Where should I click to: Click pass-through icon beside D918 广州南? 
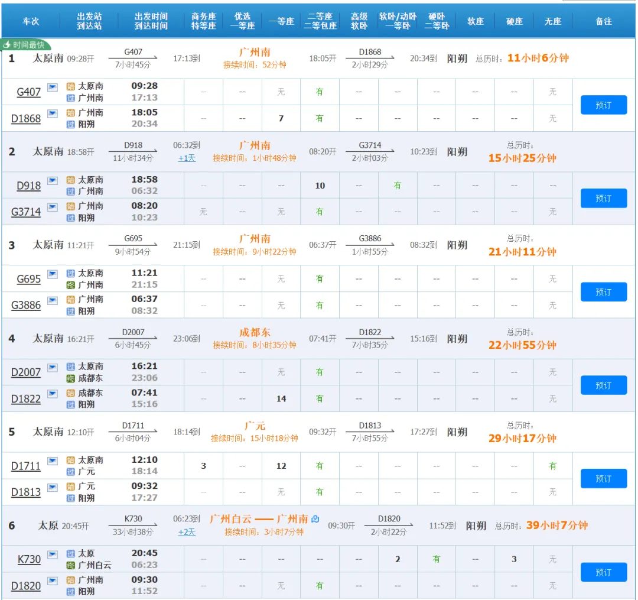70,192
